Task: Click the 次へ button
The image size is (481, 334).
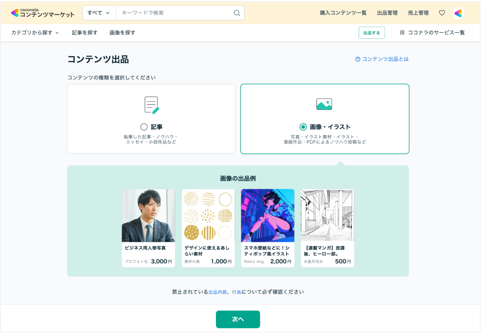Action: (238, 319)
